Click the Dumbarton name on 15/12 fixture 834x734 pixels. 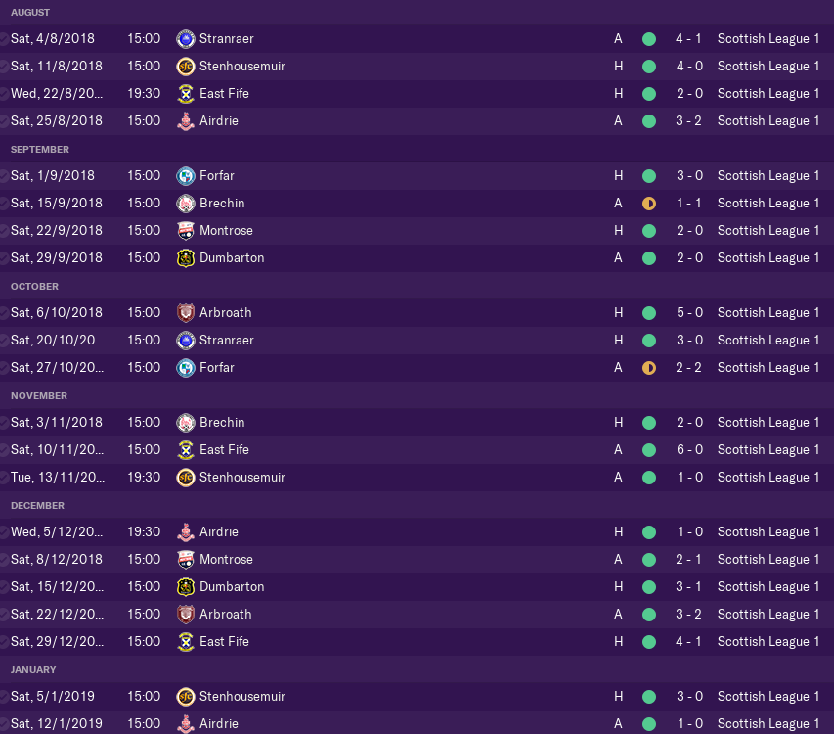[232, 586]
